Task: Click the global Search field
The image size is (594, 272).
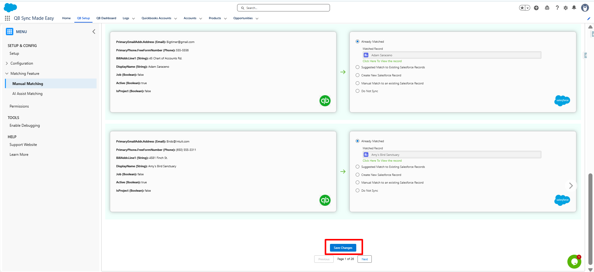Action: [x=284, y=8]
